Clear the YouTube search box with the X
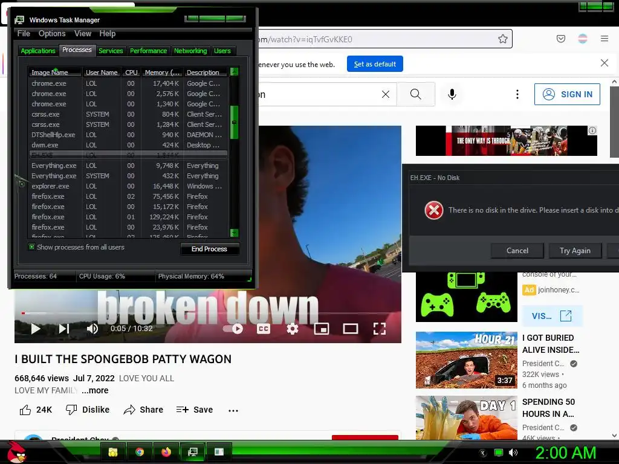This screenshot has width=619, height=464. 386,94
